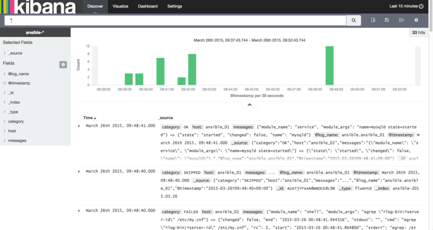Click the Load Saved Search folder icon

[x=401, y=20]
